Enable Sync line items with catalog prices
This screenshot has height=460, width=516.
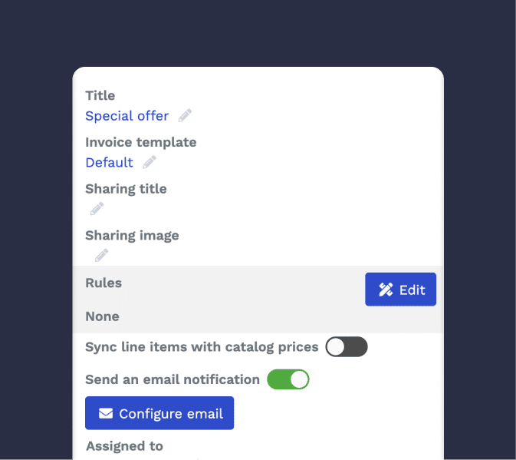tap(347, 346)
